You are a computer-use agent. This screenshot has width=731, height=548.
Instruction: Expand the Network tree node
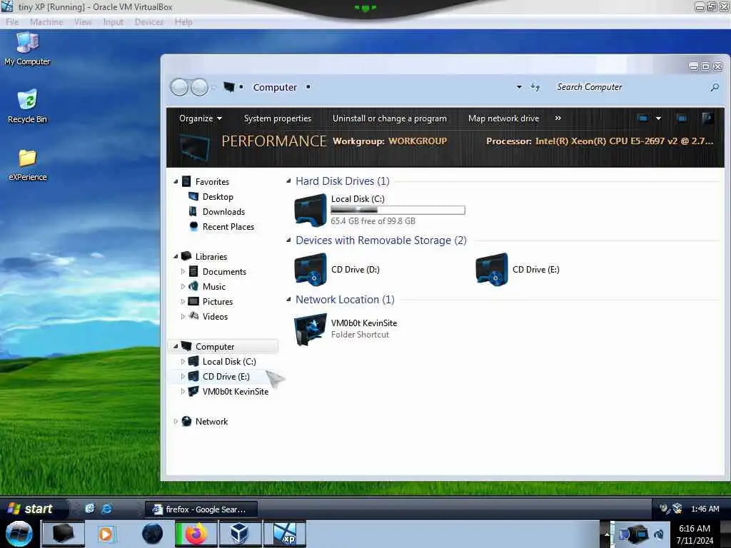click(x=176, y=421)
